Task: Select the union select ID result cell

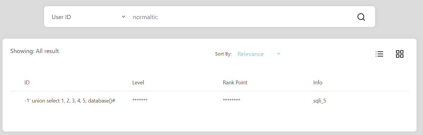Action: (x=70, y=101)
